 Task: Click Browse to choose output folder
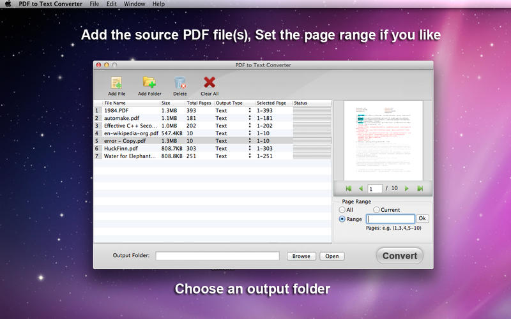301,256
